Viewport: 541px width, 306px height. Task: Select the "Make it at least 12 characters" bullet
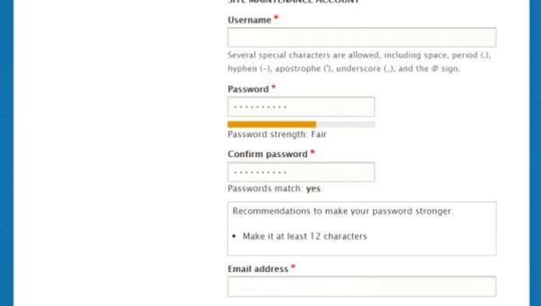[x=304, y=237]
